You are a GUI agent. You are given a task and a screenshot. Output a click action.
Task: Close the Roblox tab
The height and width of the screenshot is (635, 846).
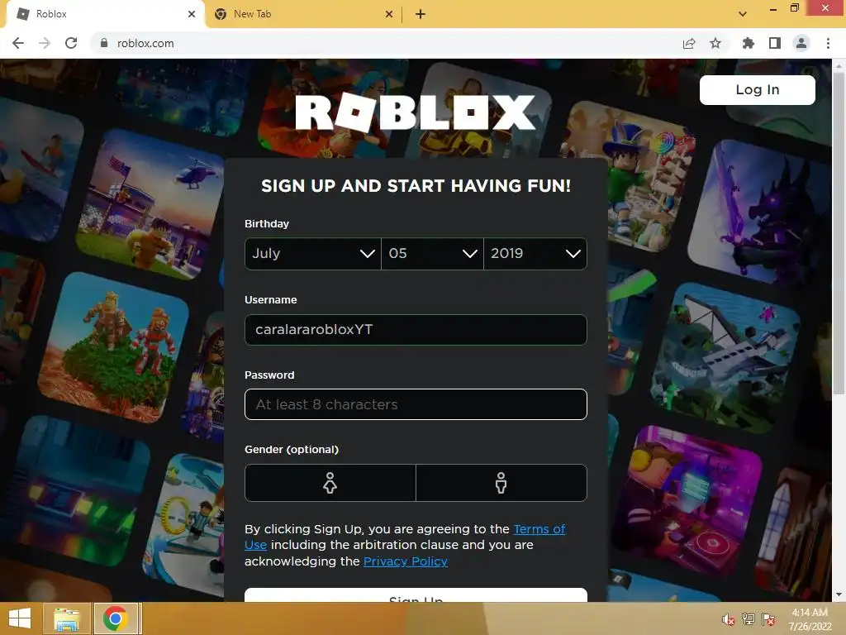click(192, 14)
